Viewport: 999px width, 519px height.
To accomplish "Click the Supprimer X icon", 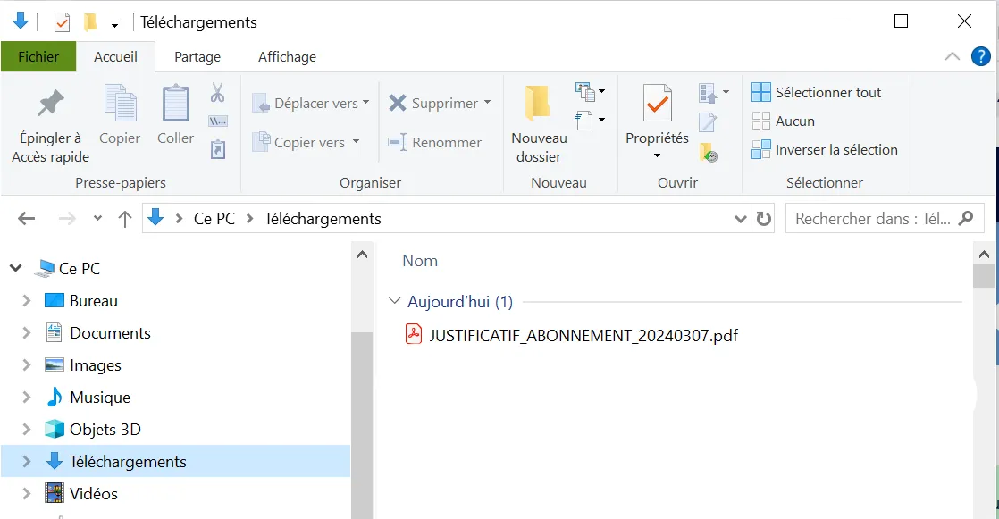I will (x=398, y=103).
